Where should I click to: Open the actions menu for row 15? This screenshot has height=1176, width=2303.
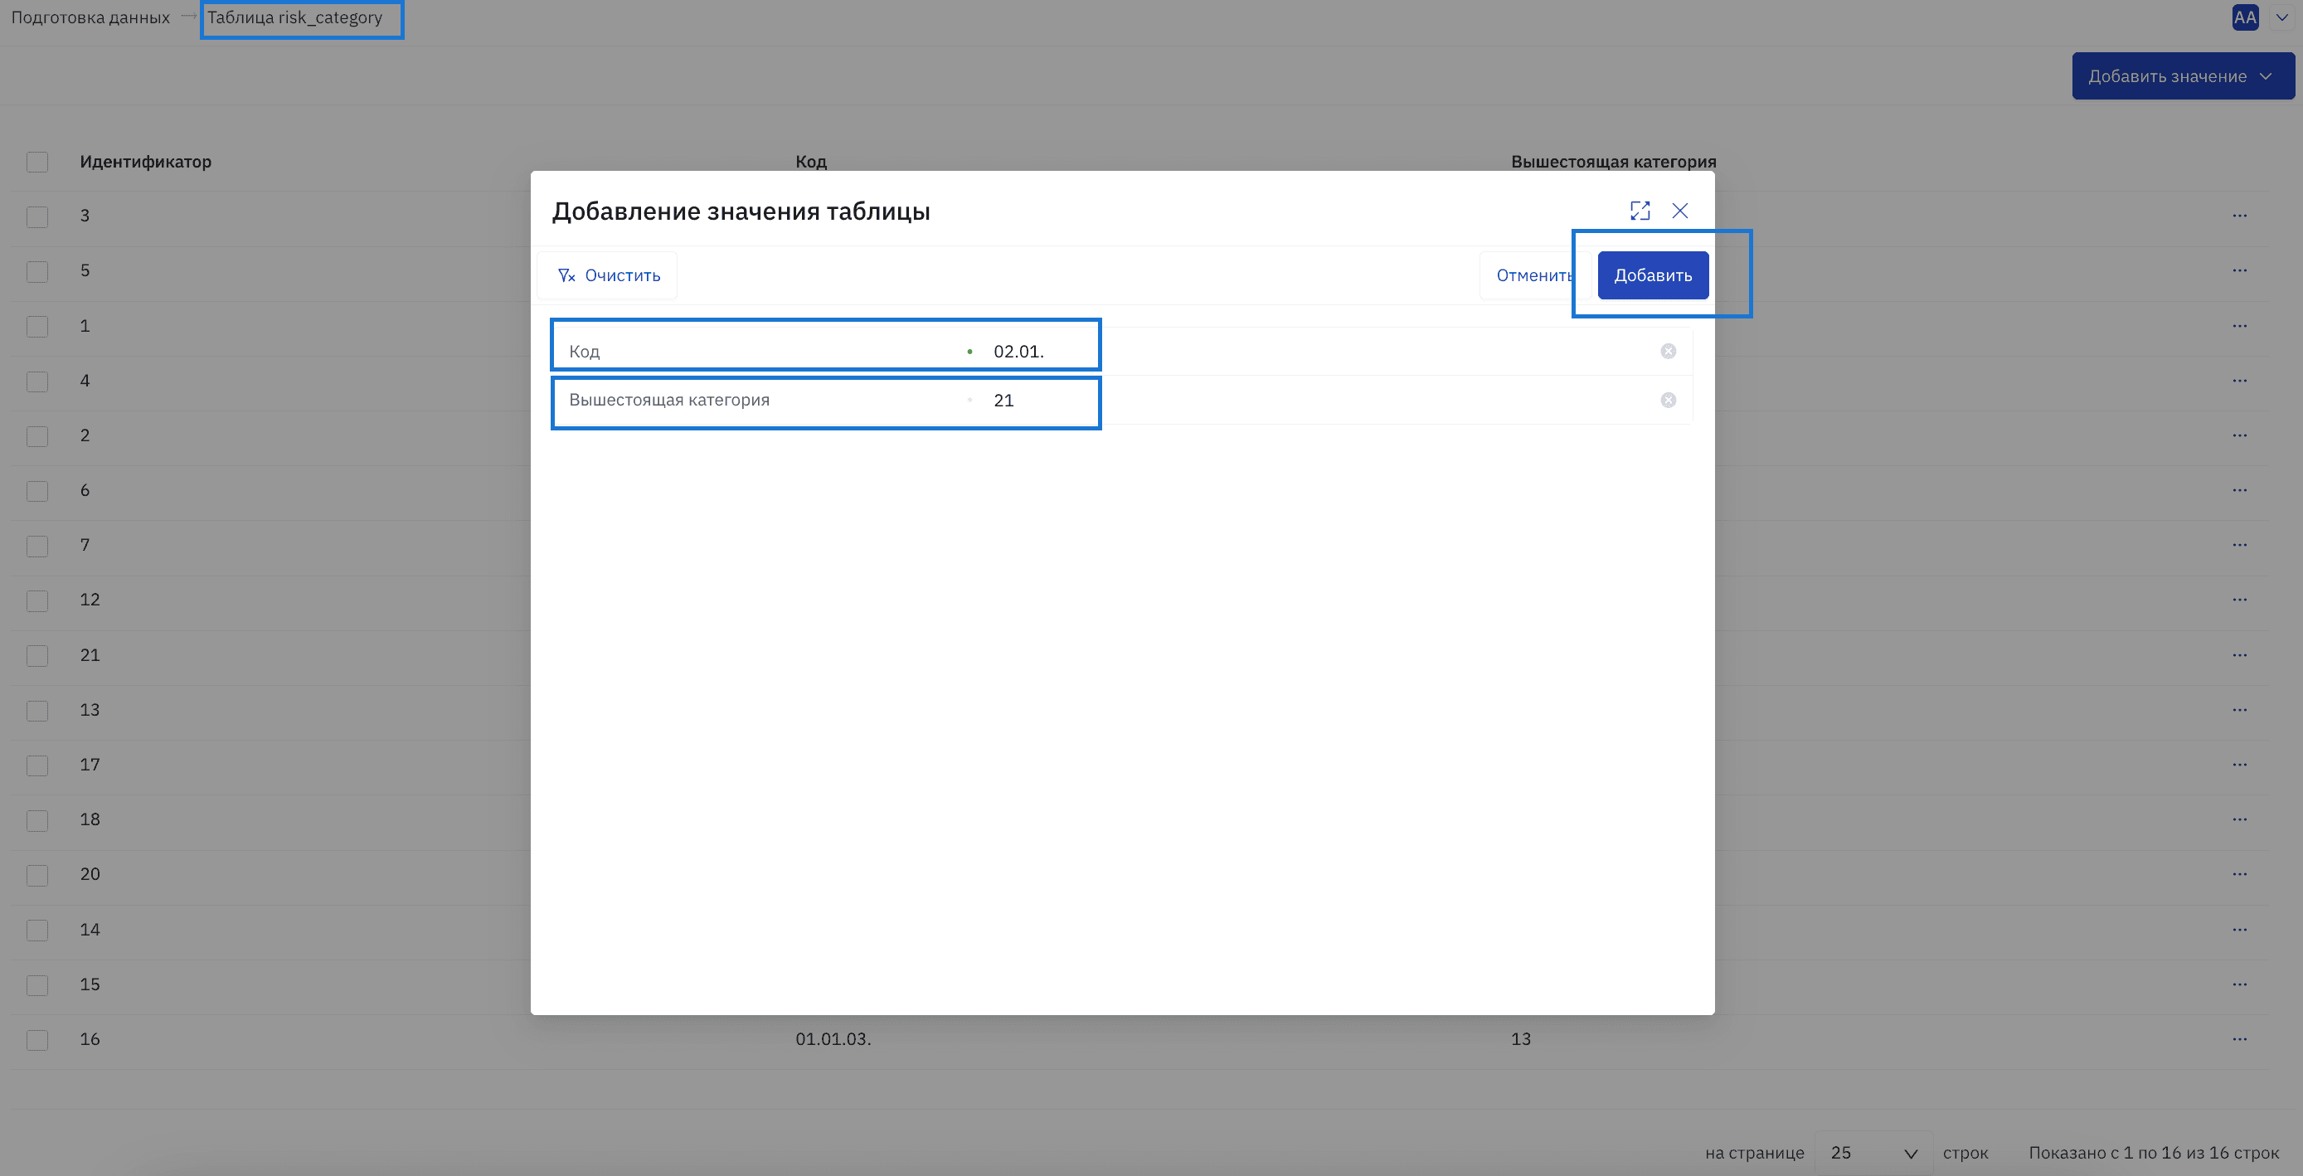(2239, 984)
